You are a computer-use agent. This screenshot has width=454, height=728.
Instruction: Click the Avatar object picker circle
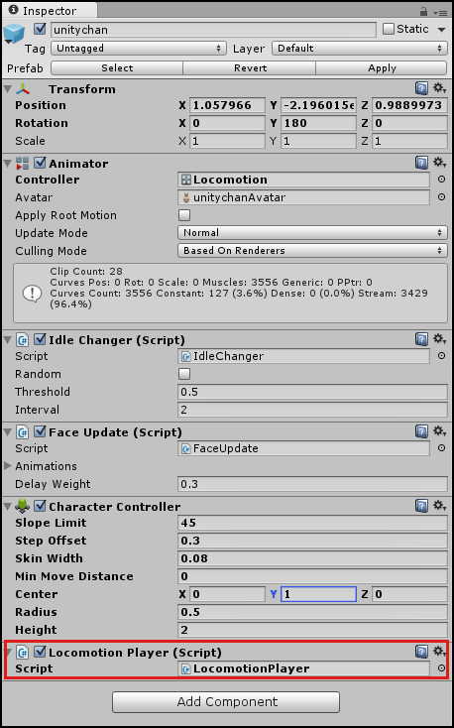tap(441, 197)
